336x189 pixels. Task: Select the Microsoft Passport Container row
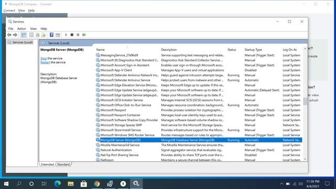click(199, 115)
